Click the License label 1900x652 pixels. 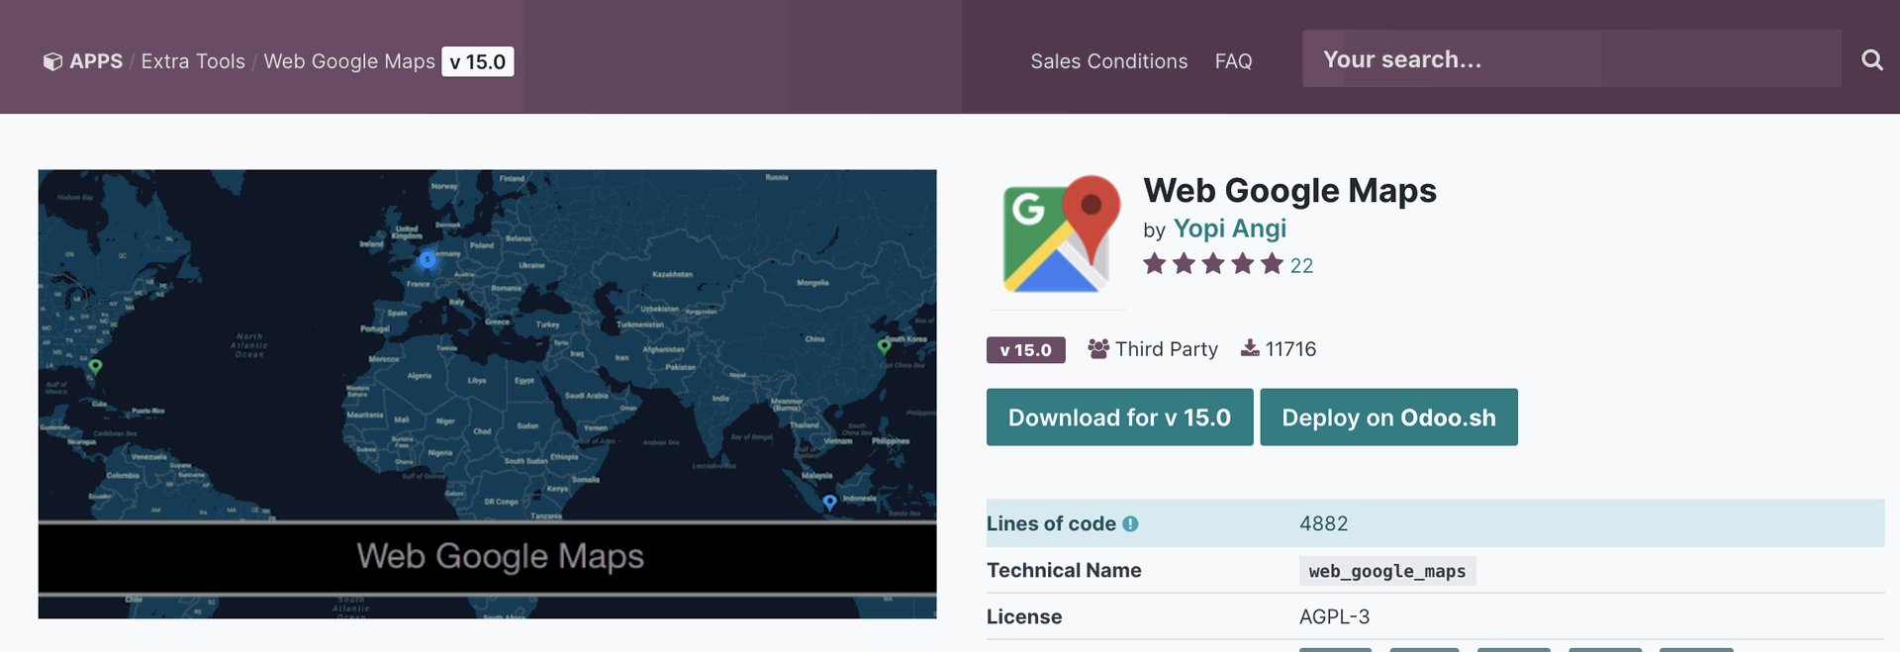[1024, 616]
